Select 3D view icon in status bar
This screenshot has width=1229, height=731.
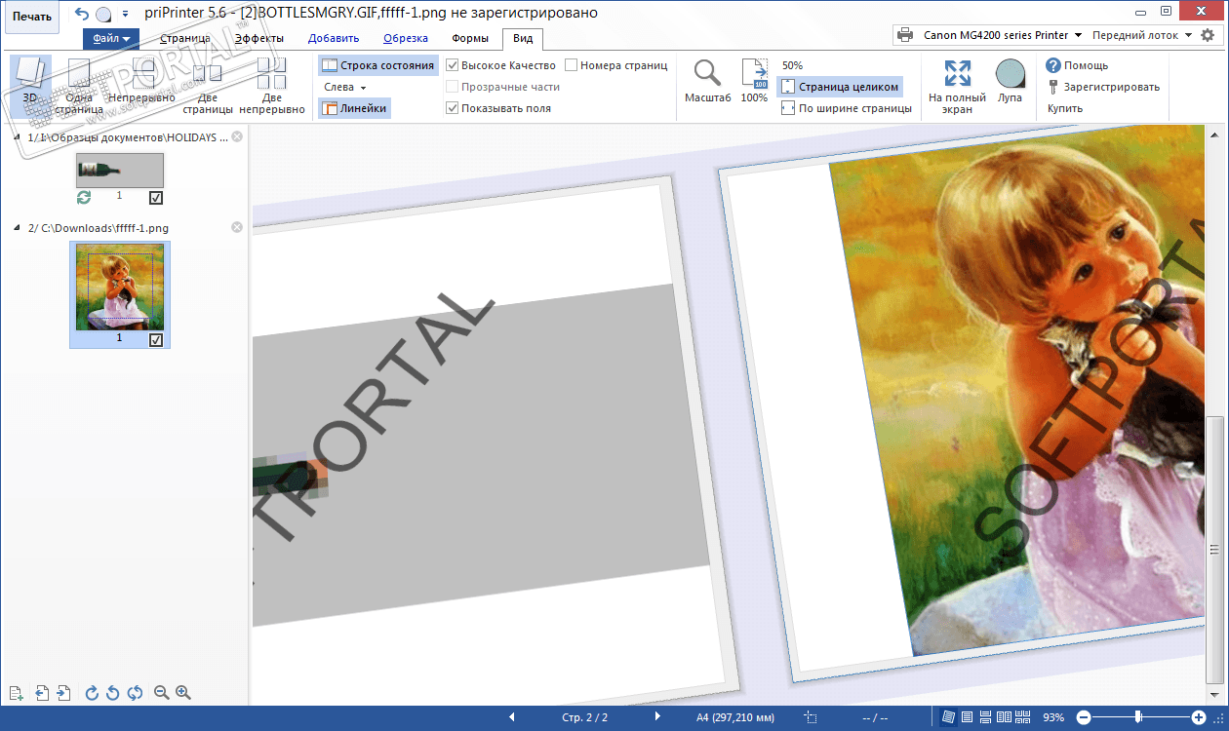tap(948, 717)
